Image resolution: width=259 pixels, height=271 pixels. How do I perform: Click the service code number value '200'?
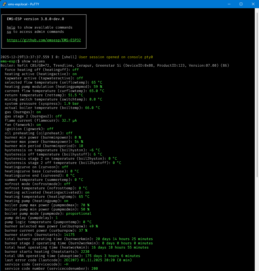click(94, 269)
